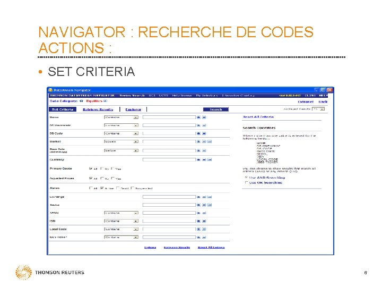Switch to Retrieve Results tab

98,109
